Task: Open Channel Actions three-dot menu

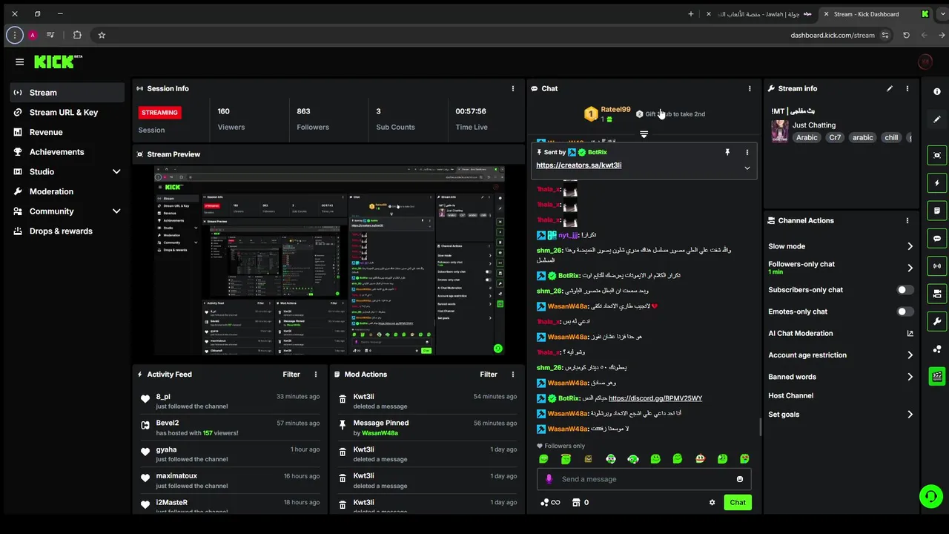Action: pos(907,220)
